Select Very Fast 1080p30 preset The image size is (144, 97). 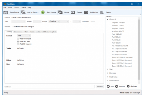(x=118, y=23)
